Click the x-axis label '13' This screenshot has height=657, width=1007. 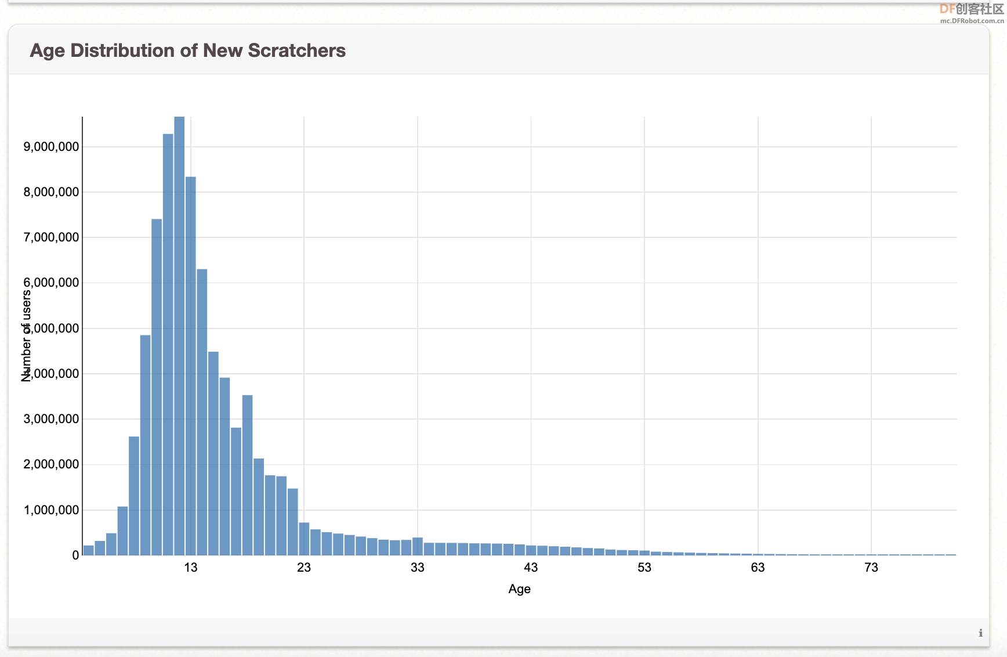(191, 568)
